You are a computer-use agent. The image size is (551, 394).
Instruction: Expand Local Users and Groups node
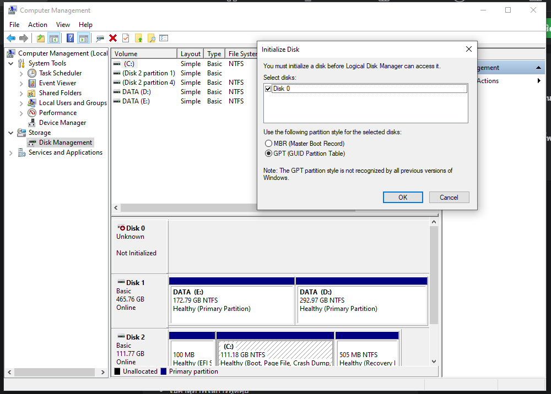tap(21, 103)
